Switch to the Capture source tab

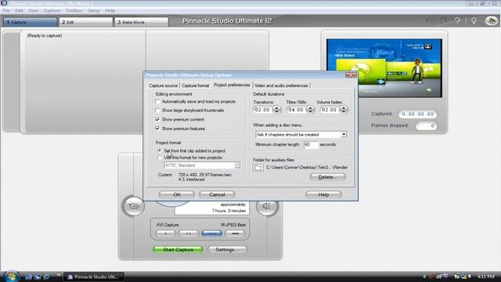[x=164, y=85]
